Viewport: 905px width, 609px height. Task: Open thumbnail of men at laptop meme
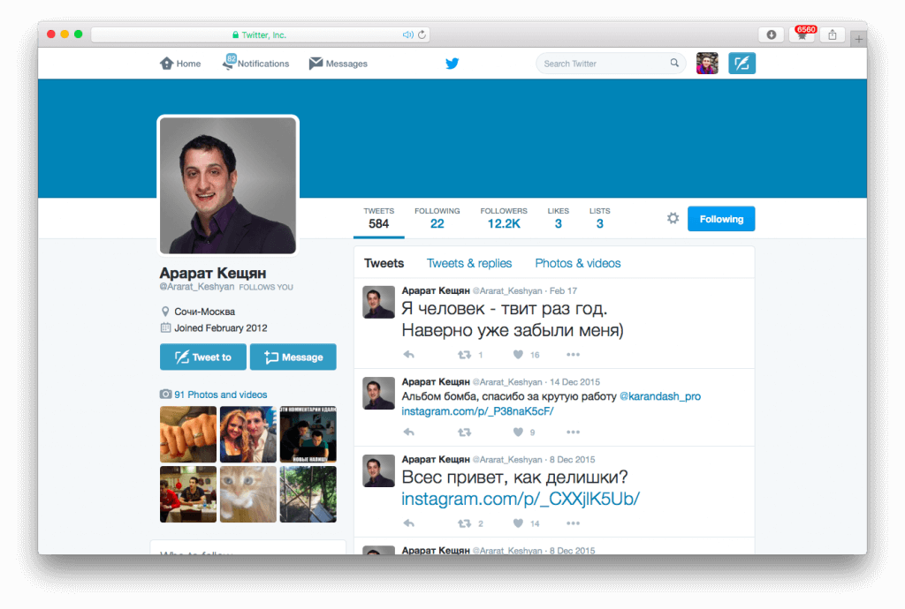(308, 434)
